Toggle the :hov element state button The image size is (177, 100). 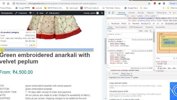pyautogui.click(x=141, y=31)
